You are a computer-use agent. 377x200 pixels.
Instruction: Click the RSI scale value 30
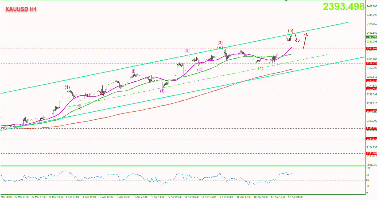pyautogui.click(x=368, y=186)
